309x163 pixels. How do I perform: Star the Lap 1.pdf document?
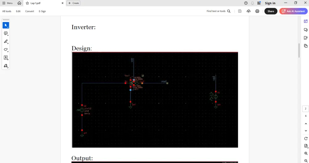point(28,3)
